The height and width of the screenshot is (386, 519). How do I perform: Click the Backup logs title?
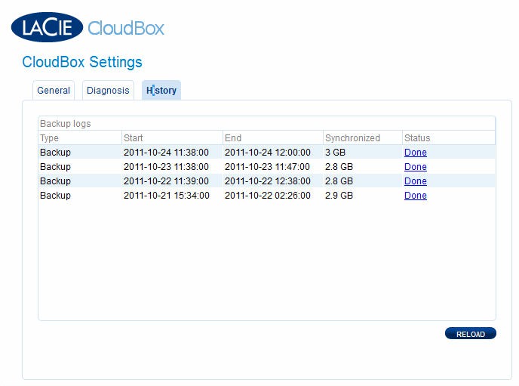65,124
